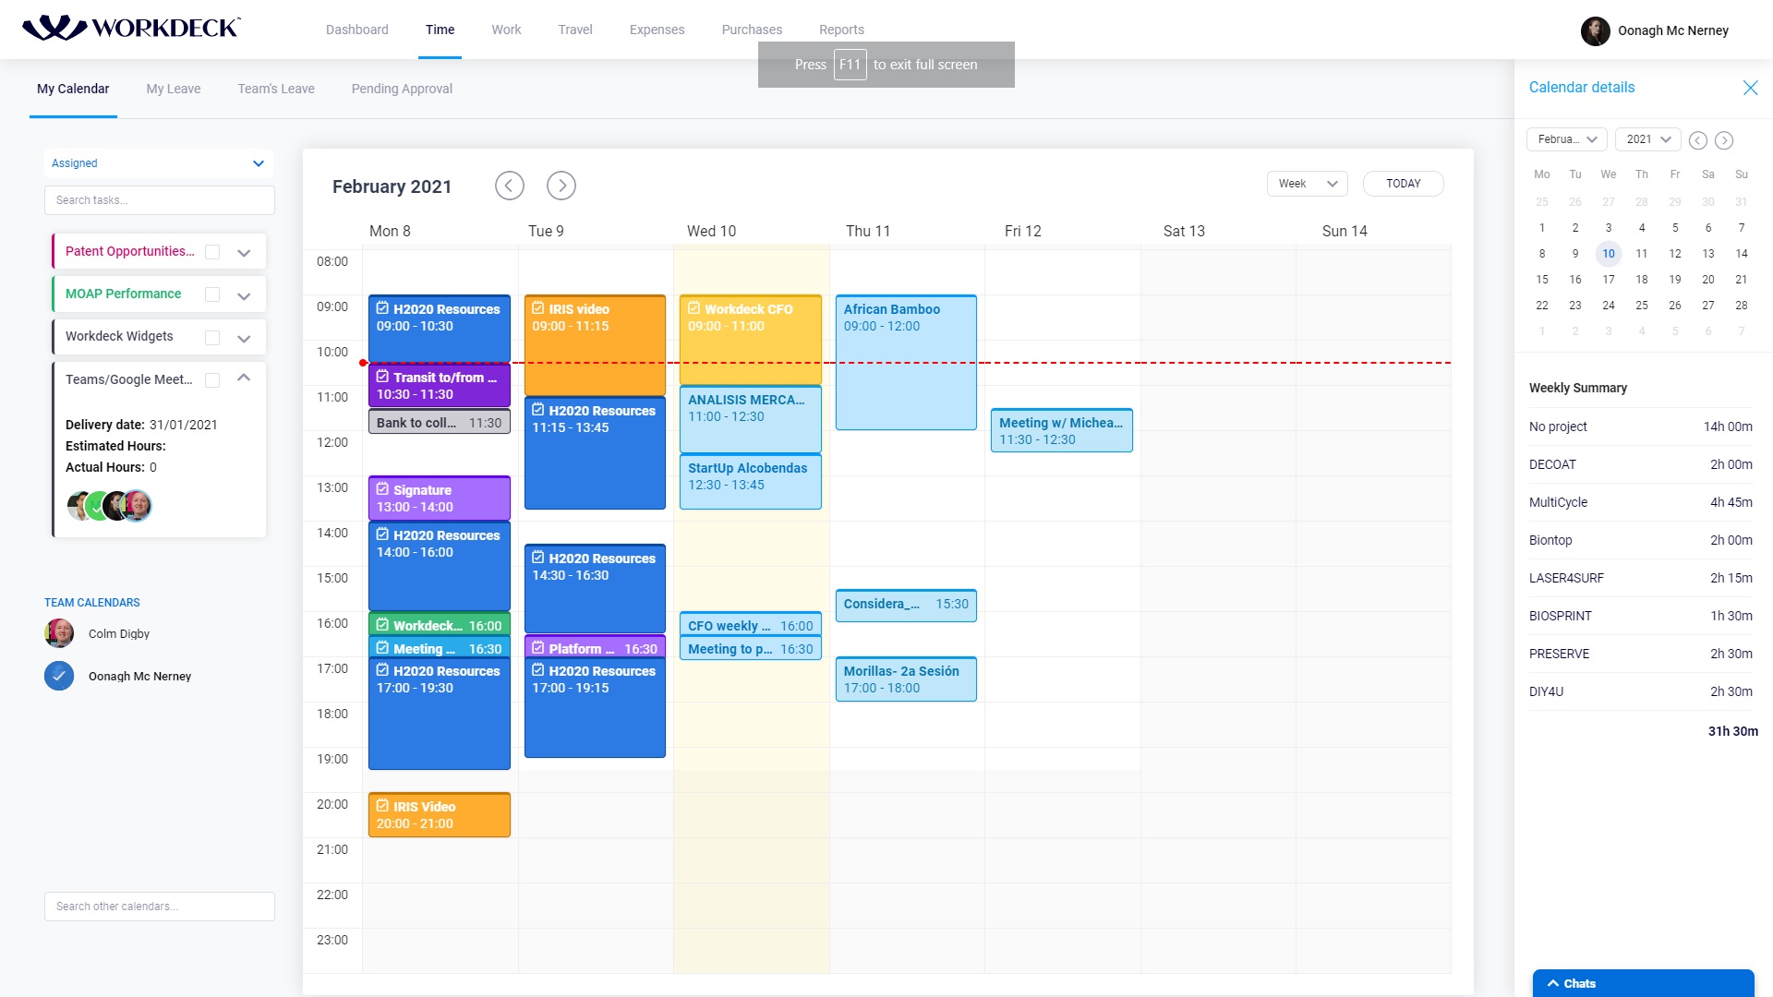Viewport: 1773px width, 997px height.
Task: Check the MOAP Performance task checkbox
Action: tap(212, 294)
